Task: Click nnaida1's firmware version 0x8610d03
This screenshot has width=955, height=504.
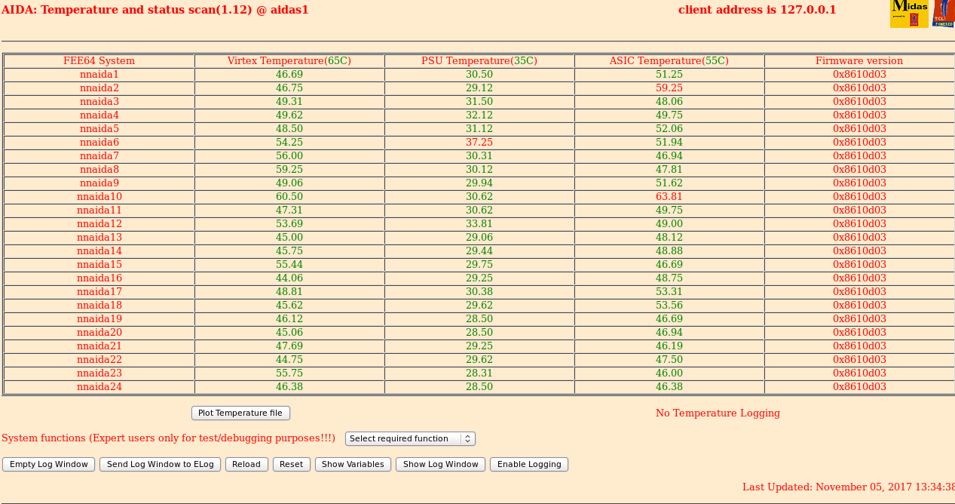Action: [x=859, y=74]
